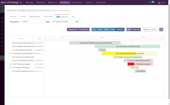170x105 pixels.
Task: Select the Gantt Chart tab
Action: click(x=62, y=17)
